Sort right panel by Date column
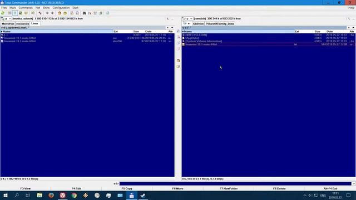The height and width of the screenshot is (200, 356). point(330,32)
